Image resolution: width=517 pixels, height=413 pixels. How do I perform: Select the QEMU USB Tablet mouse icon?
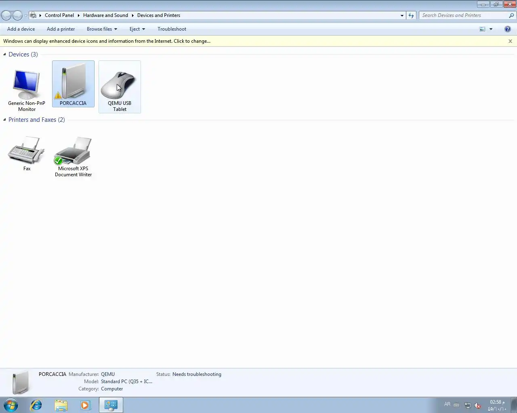point(120,87)
